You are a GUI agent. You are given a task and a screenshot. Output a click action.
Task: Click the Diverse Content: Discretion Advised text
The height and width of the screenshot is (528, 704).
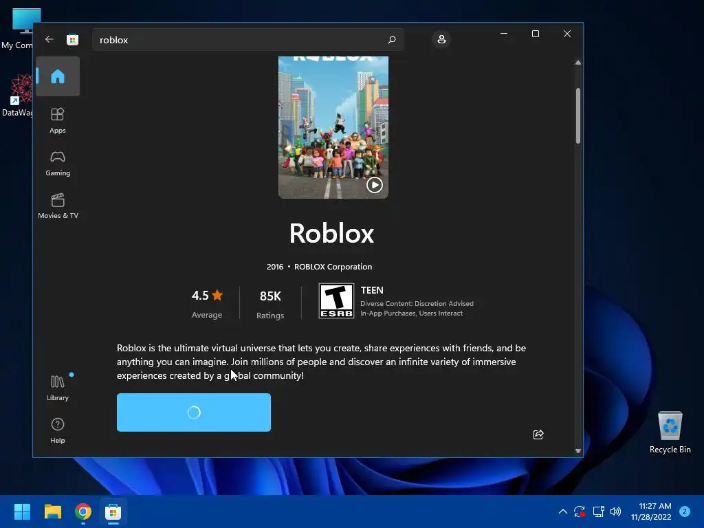417,303
